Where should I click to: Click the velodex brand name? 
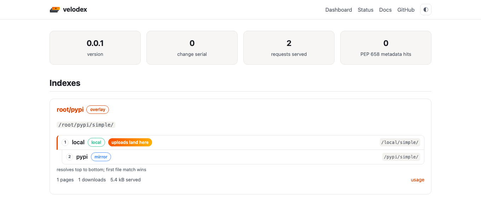click(x=75, y=10)
